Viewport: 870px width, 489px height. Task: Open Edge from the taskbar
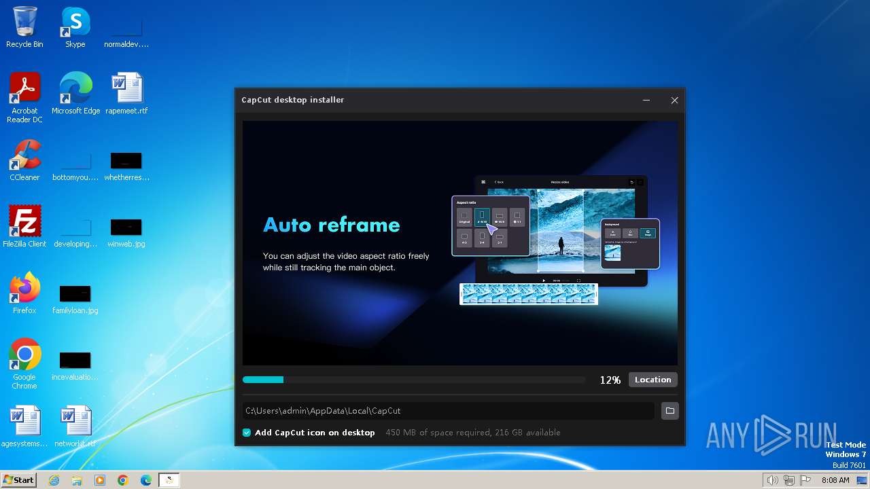pos(146,480)
